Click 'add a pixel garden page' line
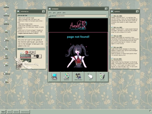Image resolution: width=152 pixels, height=114 pixels. click(26, 18)
